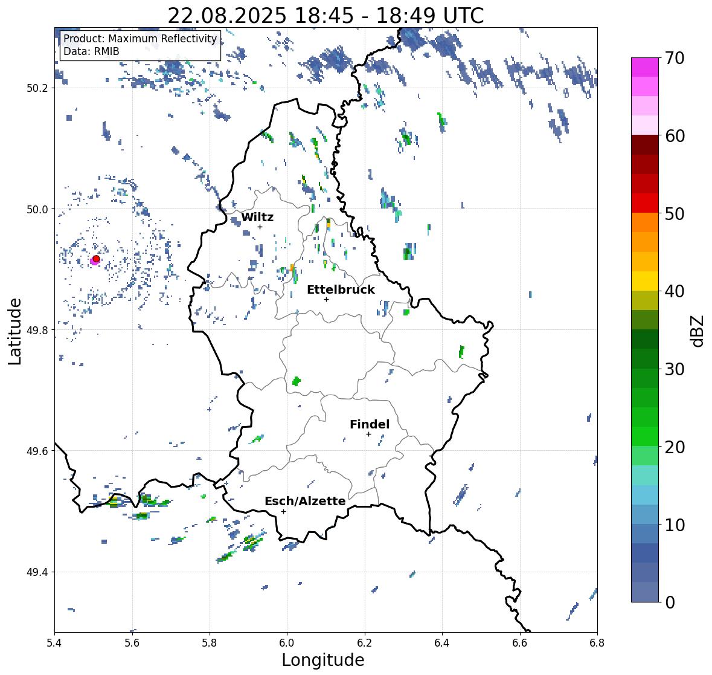Select the Findel station label
The width and height of the screenshot is (712, 675).
(370, 424)
